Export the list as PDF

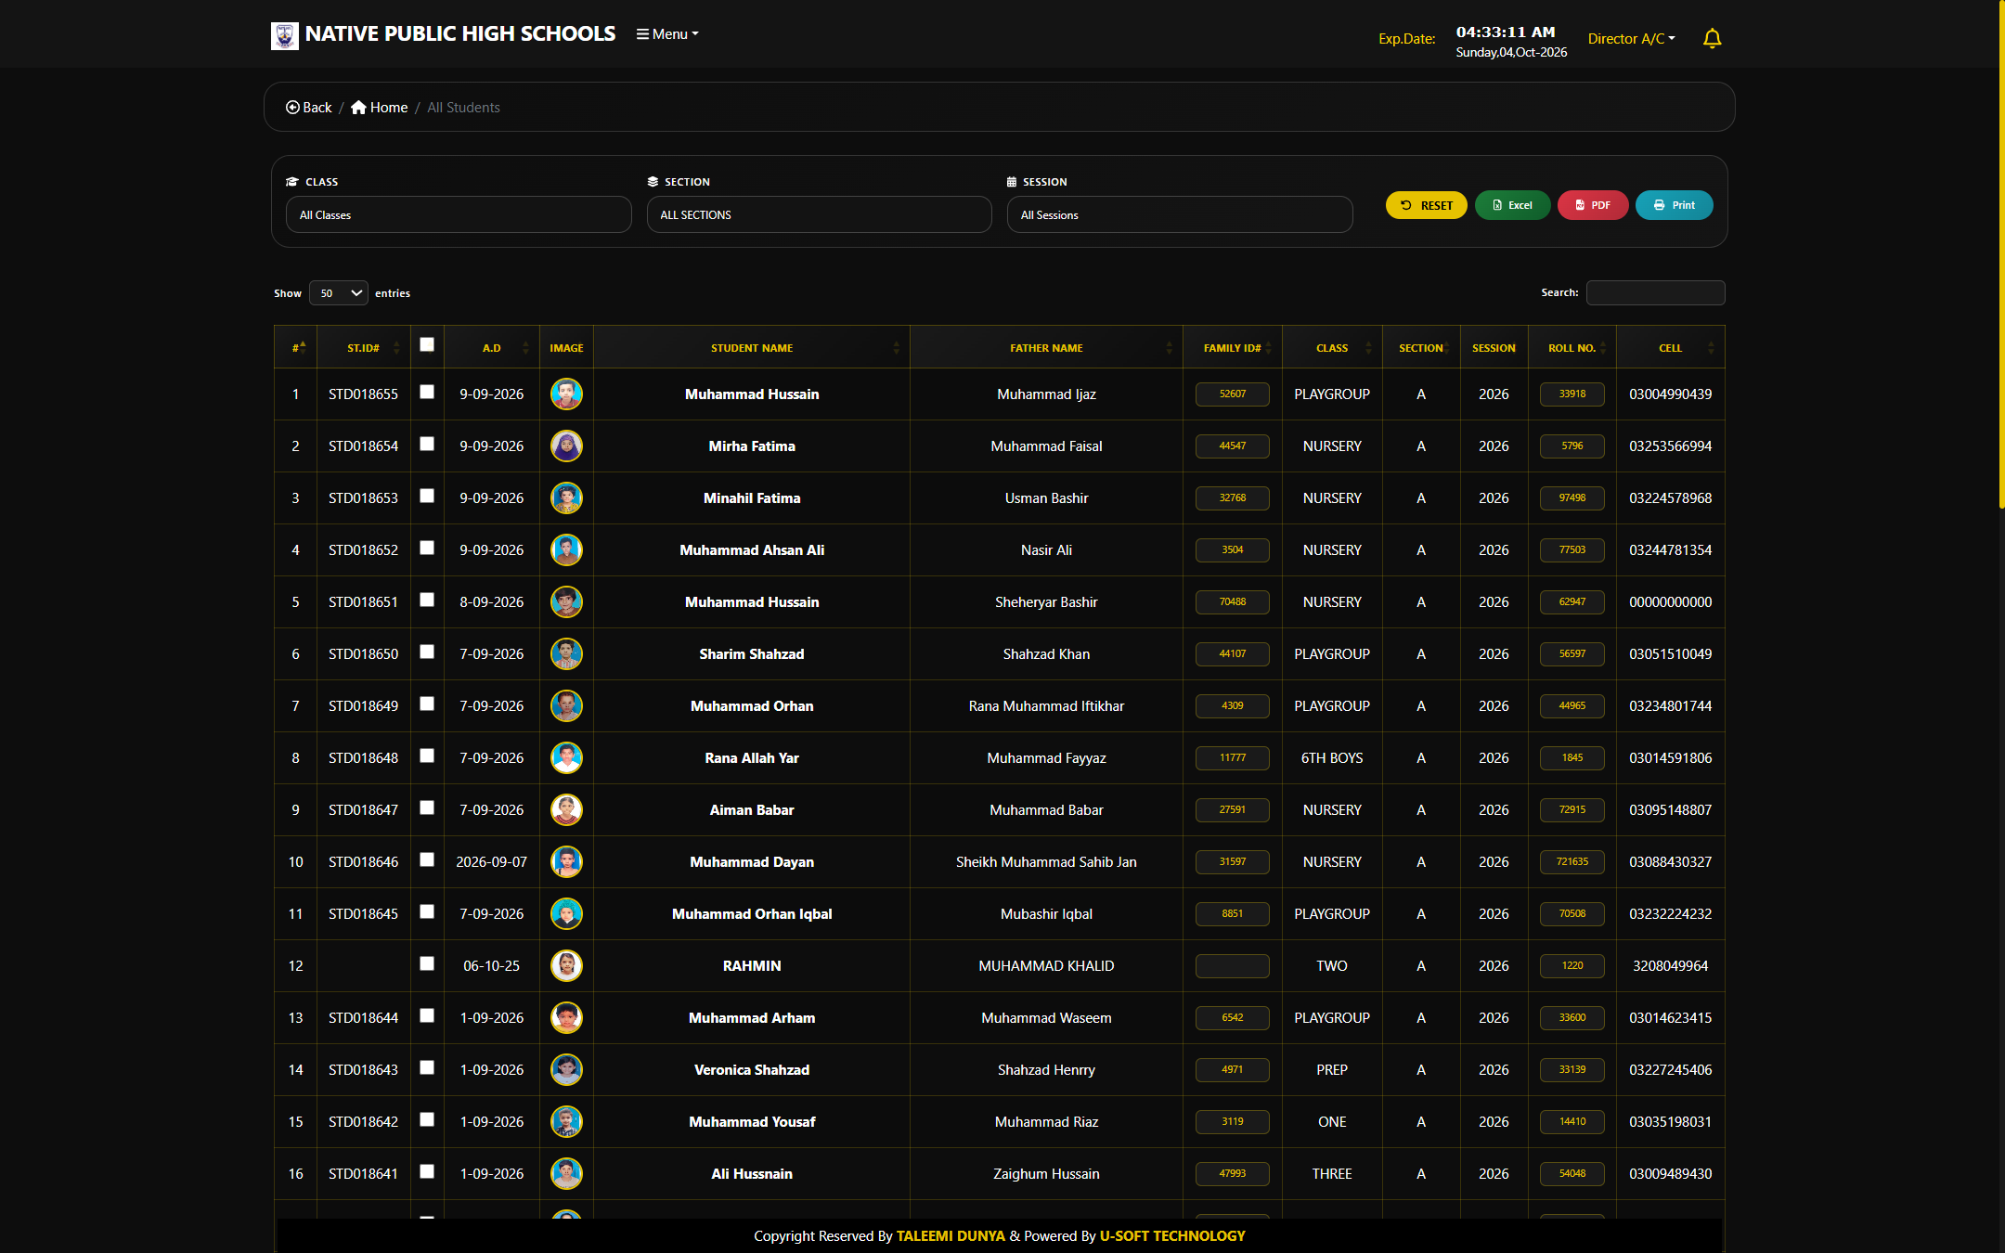tap(1593, 205)
